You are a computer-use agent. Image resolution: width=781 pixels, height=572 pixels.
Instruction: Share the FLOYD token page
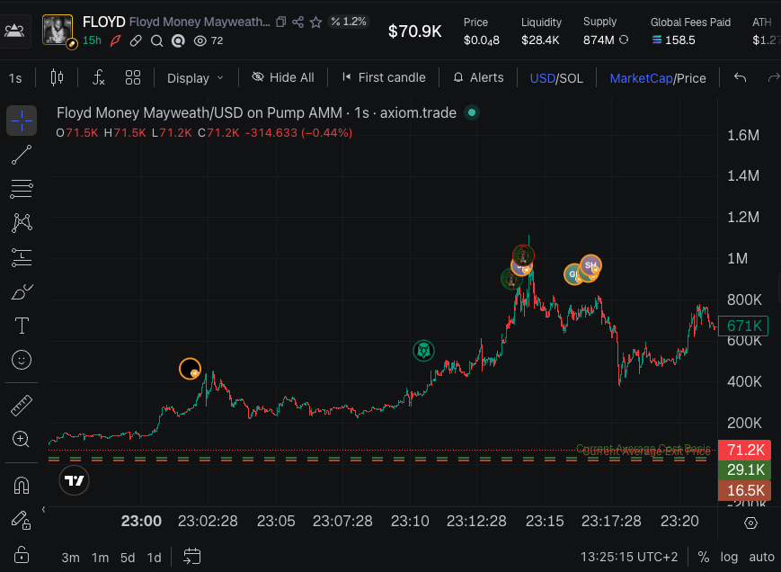pos(297,22)
